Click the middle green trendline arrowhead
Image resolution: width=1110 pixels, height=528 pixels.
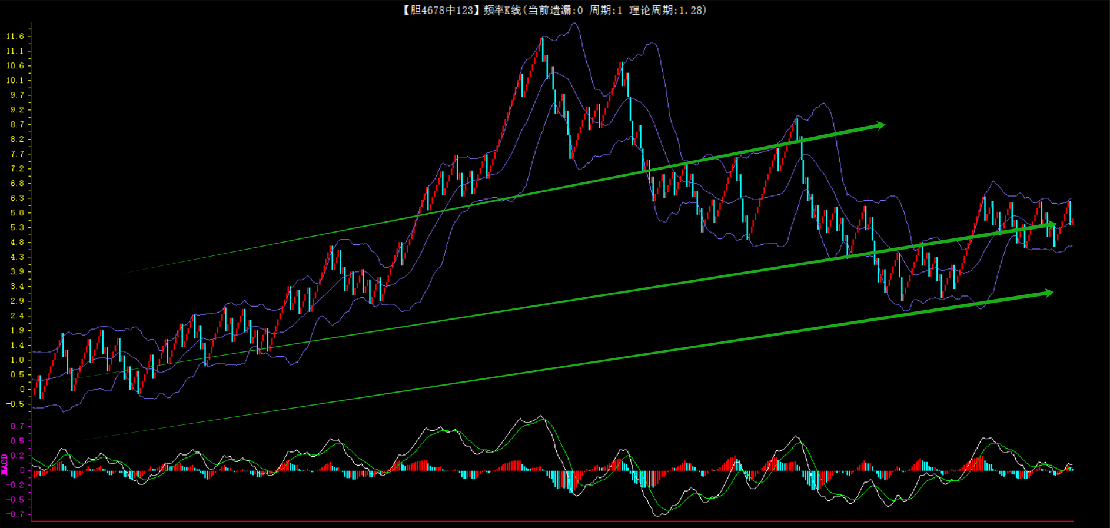pyautogui.click(x=1052, y=224)
